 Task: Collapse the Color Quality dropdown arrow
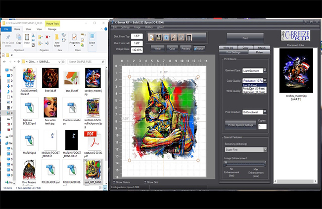point(265,80)
